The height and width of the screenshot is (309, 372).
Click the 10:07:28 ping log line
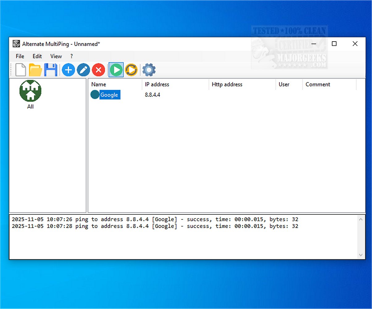click(155, 226)
